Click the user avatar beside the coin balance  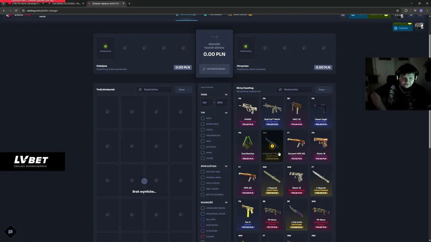(x=419, y=26)
